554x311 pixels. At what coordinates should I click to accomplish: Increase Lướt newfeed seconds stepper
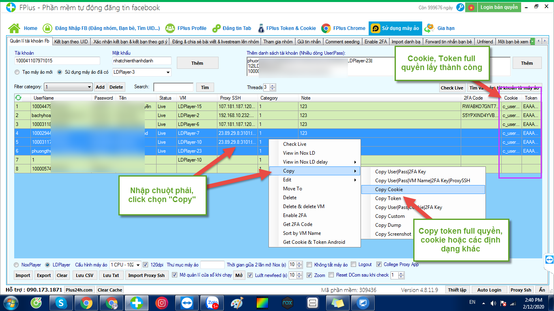click(300, 274)
